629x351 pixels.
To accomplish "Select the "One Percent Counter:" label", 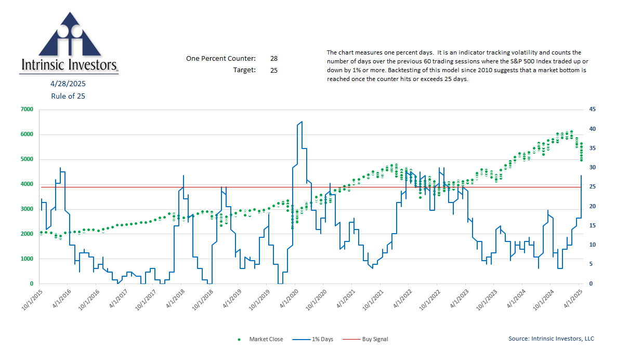I will (221, 58).
